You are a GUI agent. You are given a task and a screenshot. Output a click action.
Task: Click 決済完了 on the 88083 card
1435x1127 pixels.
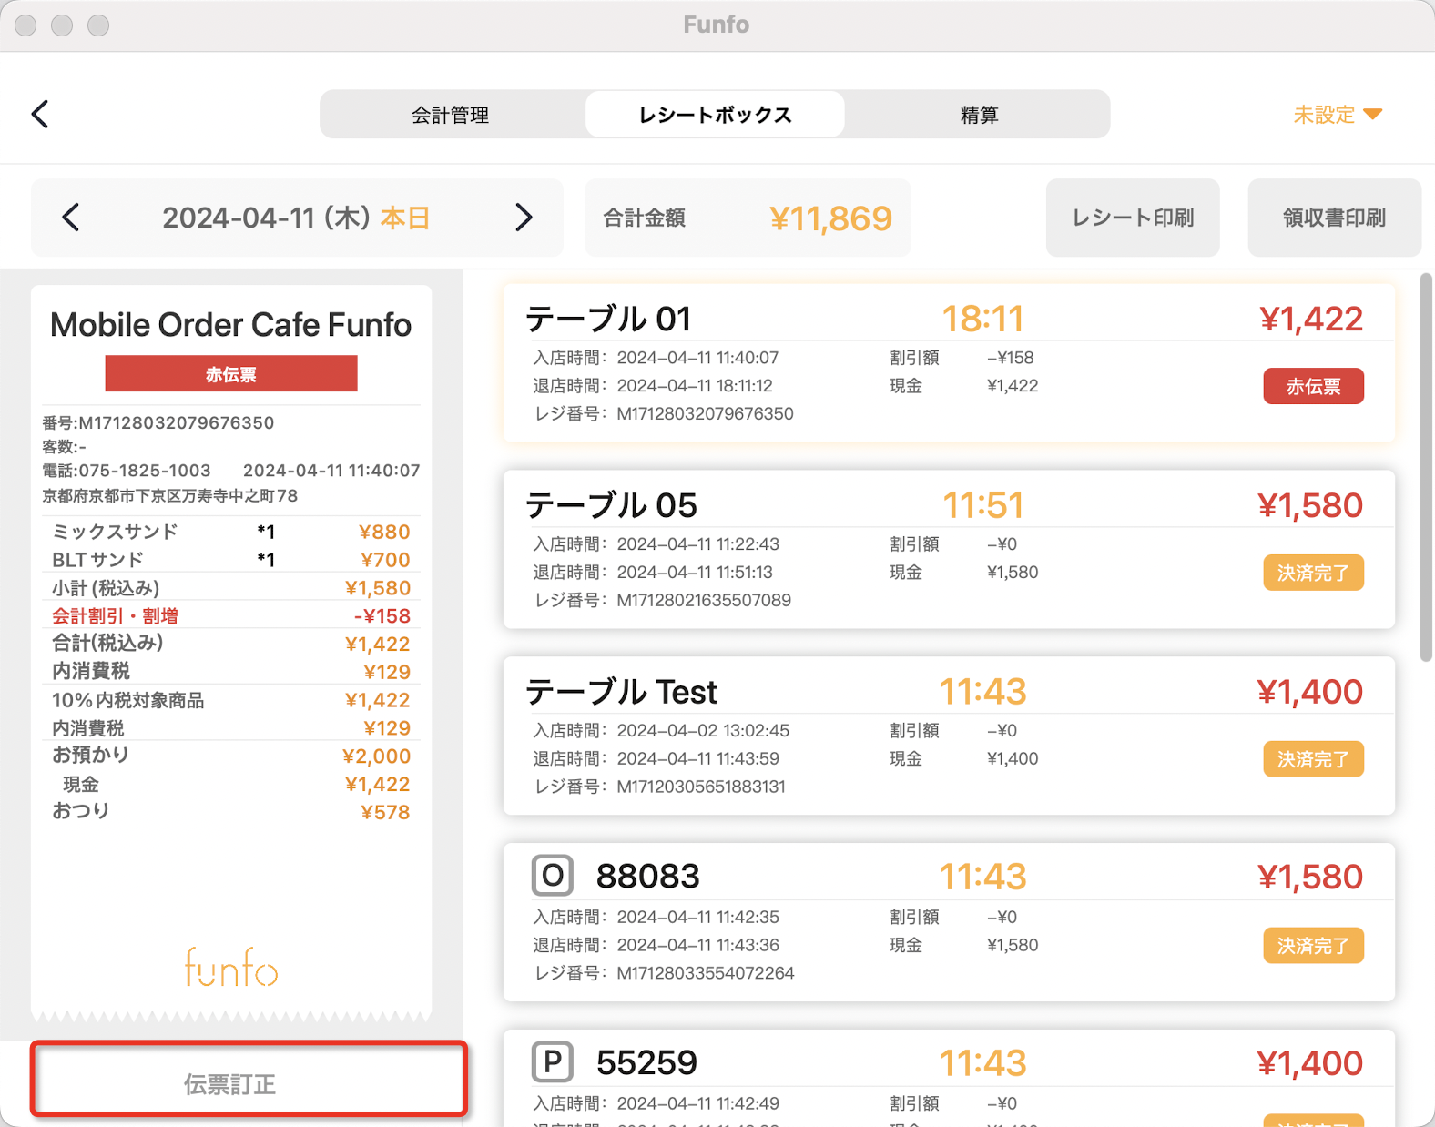[1313, 946]
